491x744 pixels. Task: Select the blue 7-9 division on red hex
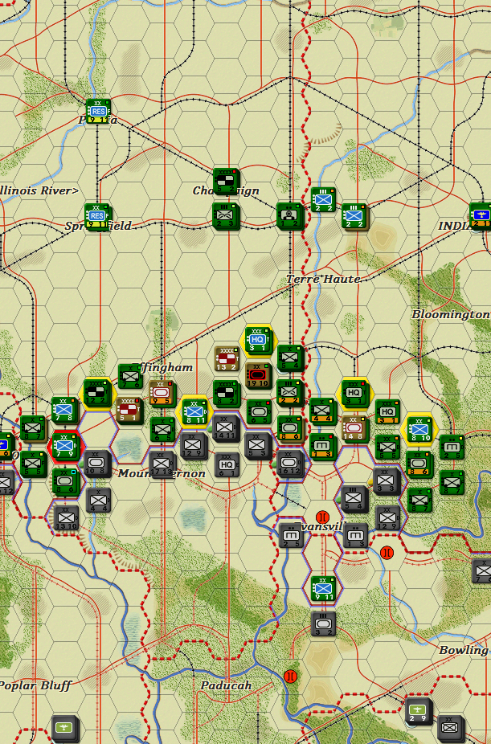click(x=65, y=446)
